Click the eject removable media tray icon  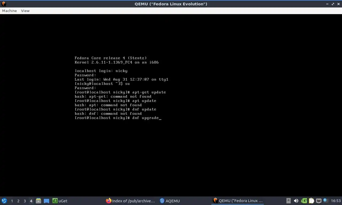coord(288,201)
